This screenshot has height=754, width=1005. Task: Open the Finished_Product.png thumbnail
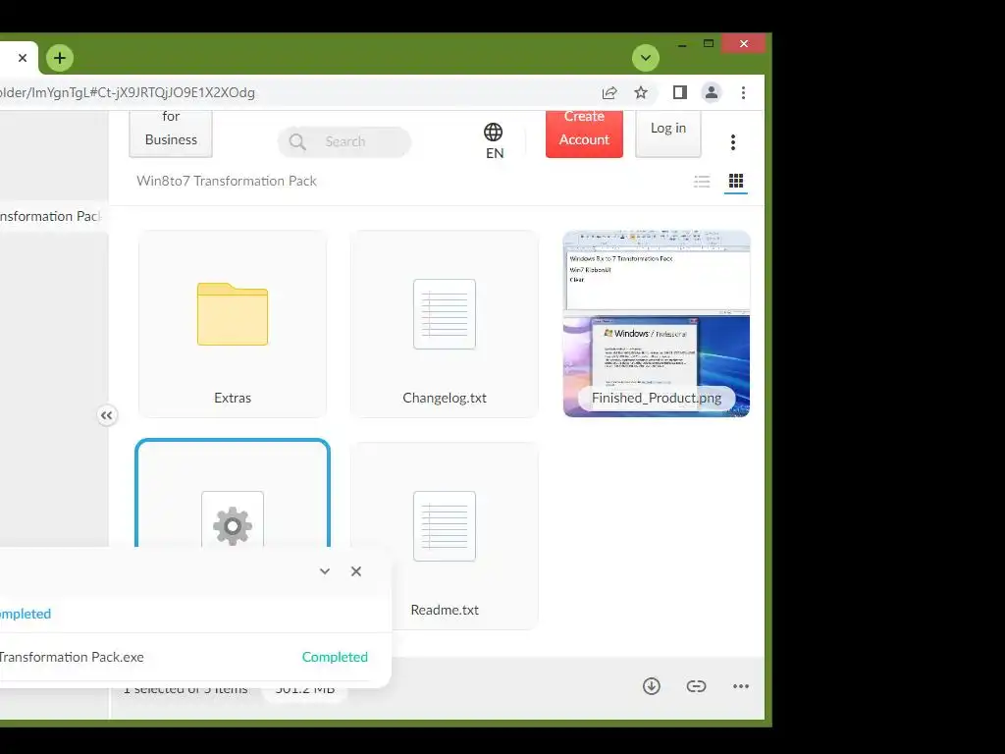click(657, 324)
